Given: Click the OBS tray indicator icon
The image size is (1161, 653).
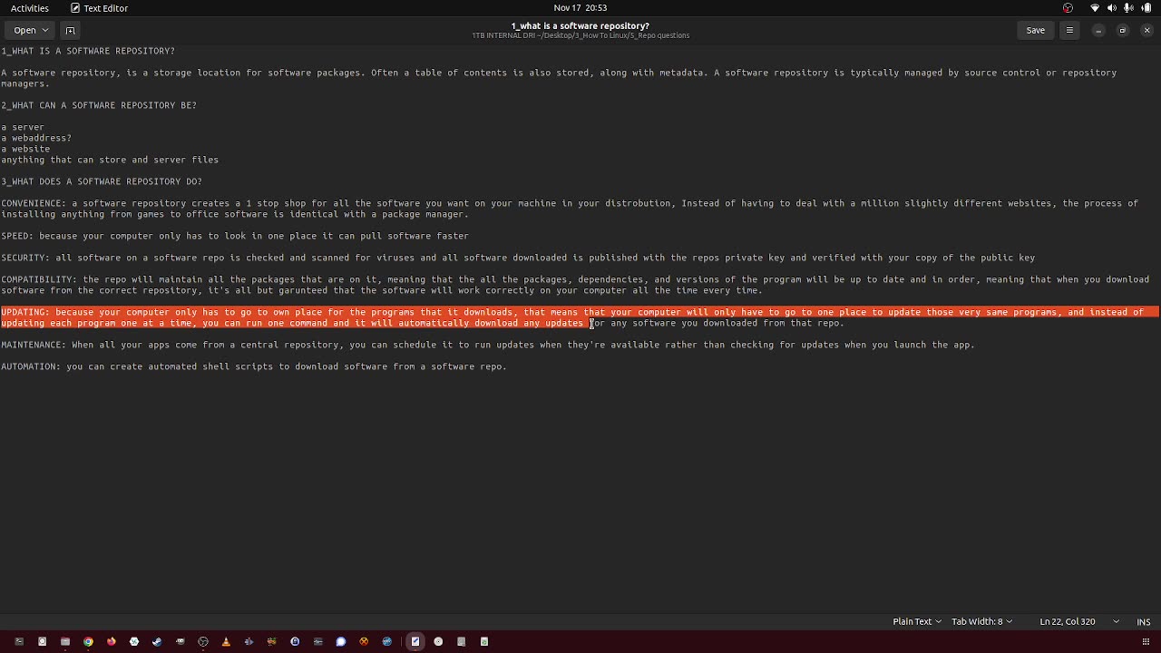Looking at the screenshot, I should (x=1068, y=8).
